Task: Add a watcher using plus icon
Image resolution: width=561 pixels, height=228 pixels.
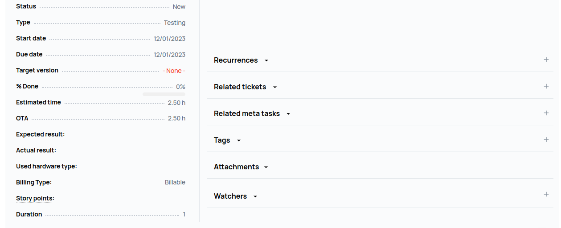Action: [x=546, y=194]
